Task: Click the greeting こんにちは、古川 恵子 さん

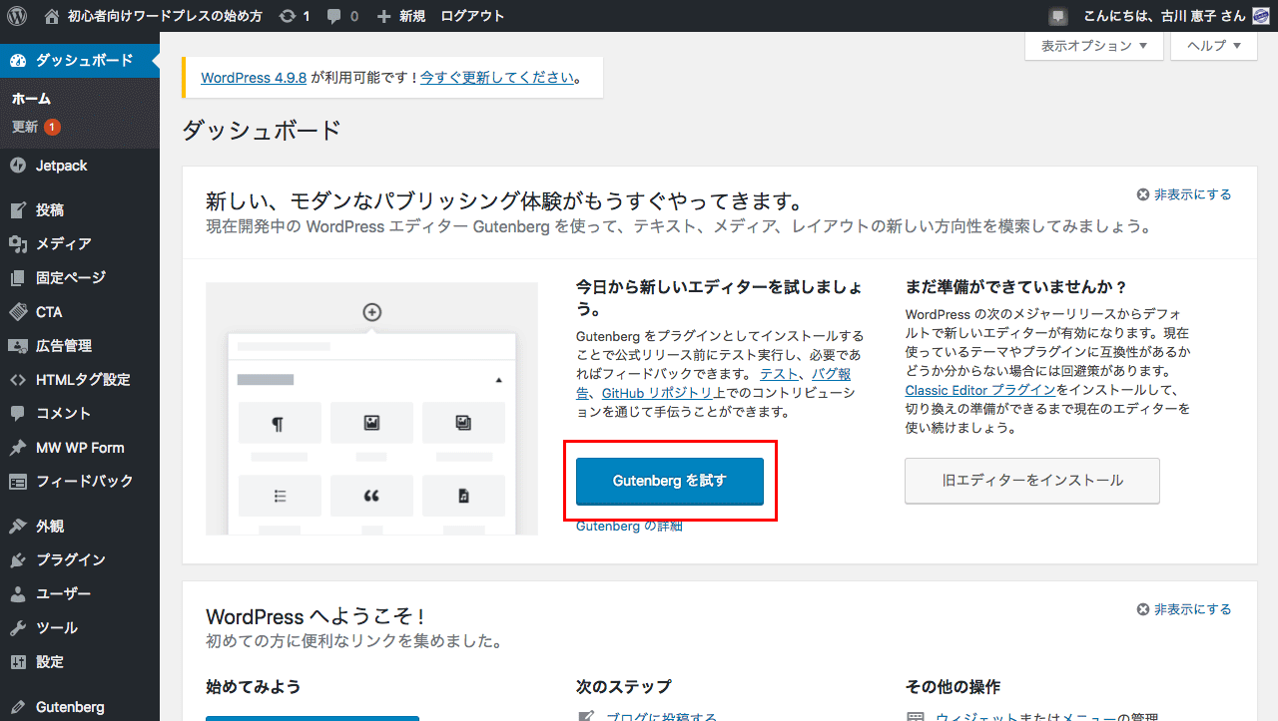Action: [1164, 16]
